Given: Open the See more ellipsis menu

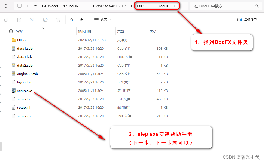Looking at the screenshot, I should [122, 20].
